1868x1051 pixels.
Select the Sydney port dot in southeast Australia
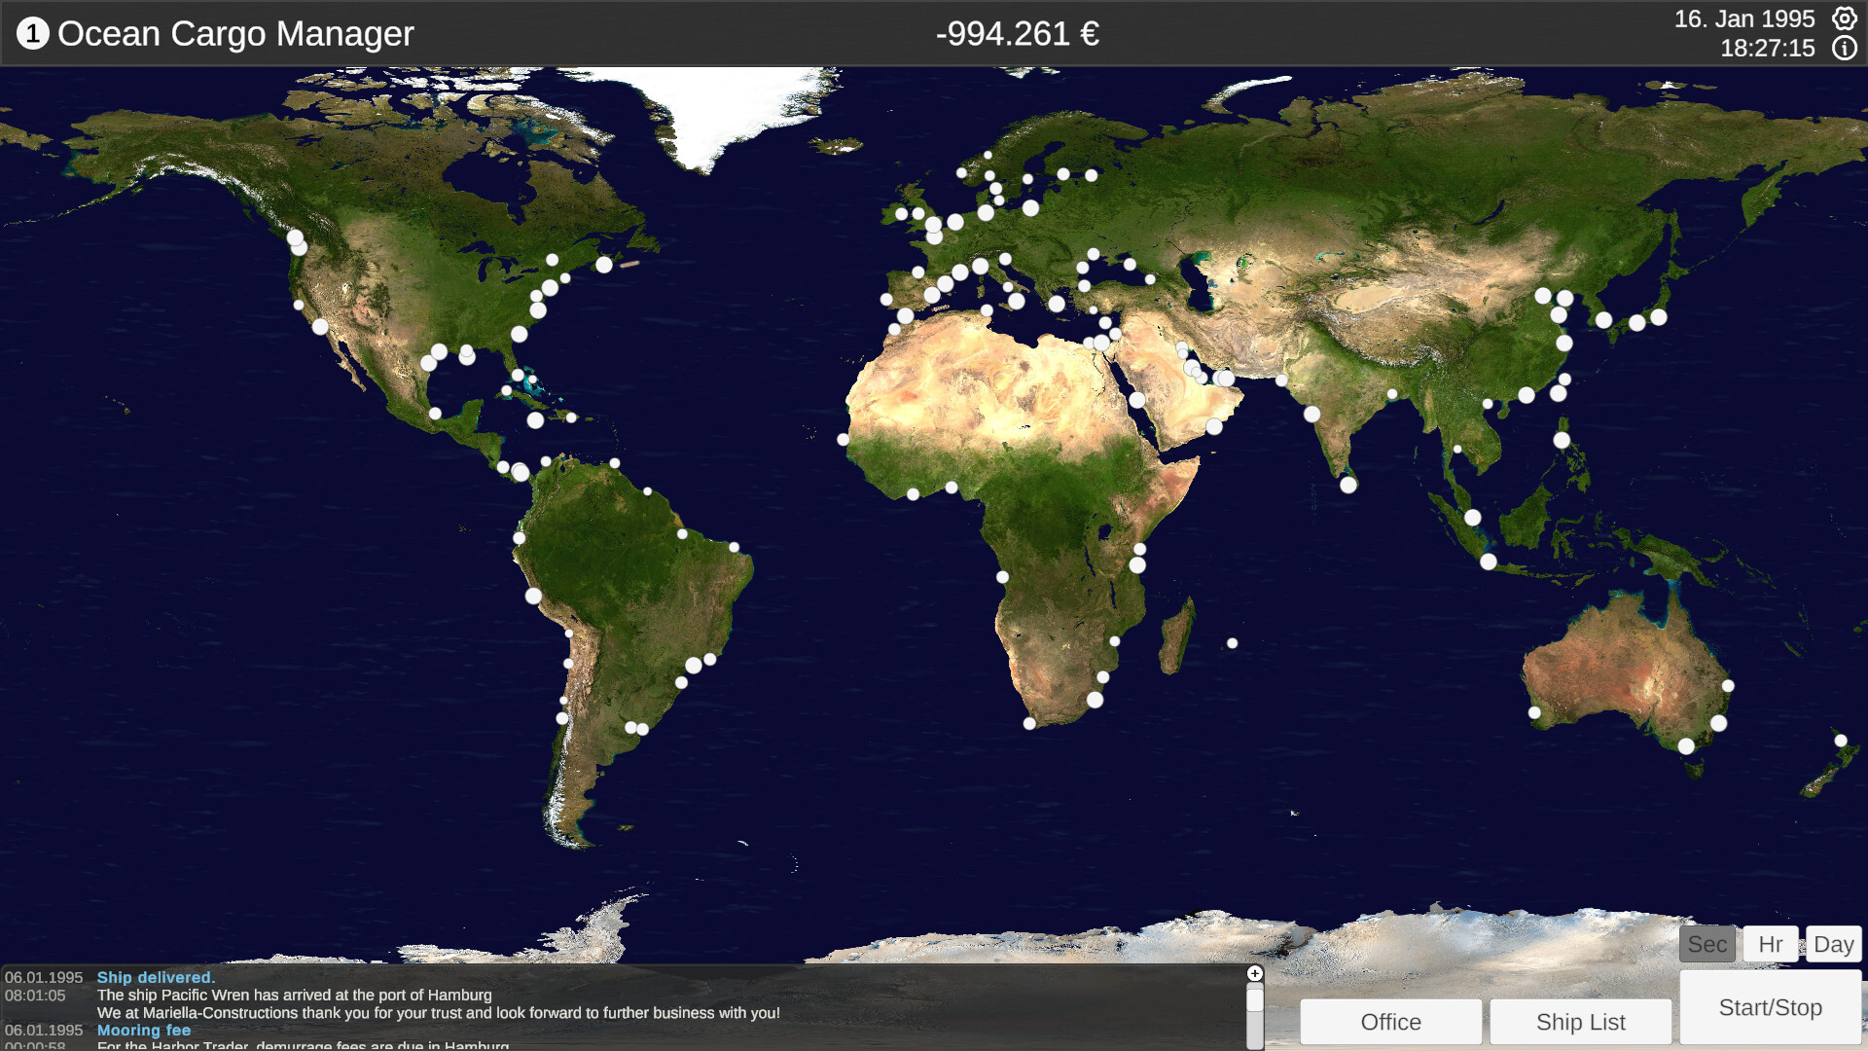coord(1719,723)
